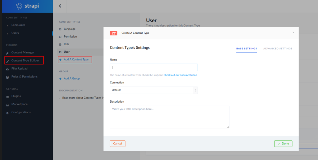Open Languages content type in sidebar
The width and height of the screenshot is (318, 160).
[18, 25]
